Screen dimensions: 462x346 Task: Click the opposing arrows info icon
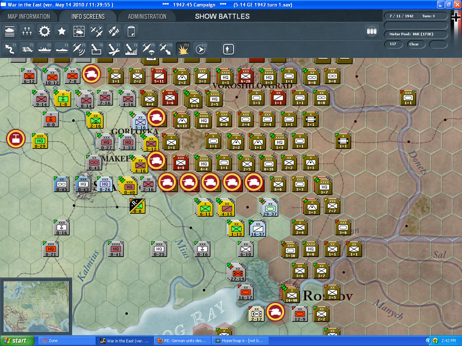(x=114, y=31)
